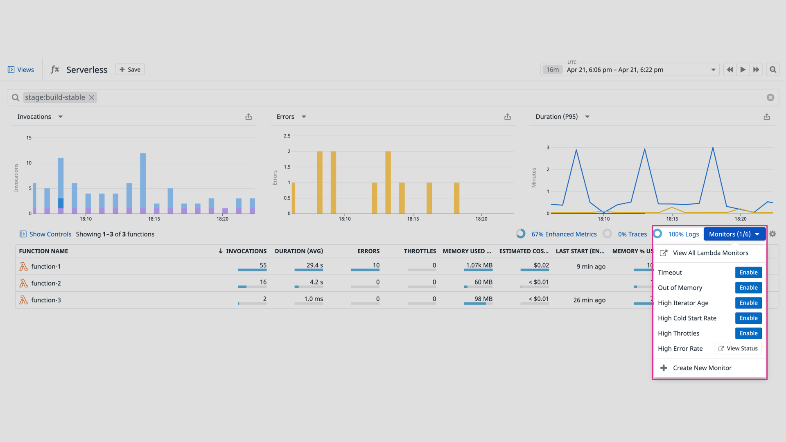Choose View All Lambda Monitors

point(711,253)
